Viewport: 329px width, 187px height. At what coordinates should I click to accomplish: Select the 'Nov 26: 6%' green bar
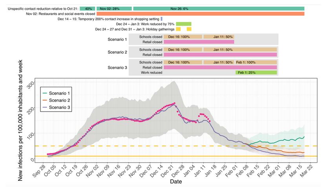pyautogui.click(x=218, y=9)
